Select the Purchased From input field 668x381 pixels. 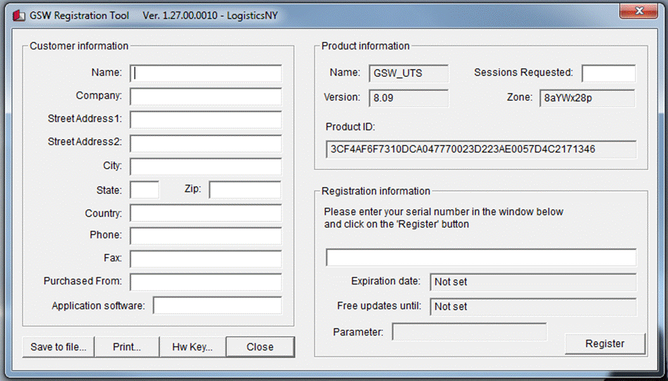[206, 282]
